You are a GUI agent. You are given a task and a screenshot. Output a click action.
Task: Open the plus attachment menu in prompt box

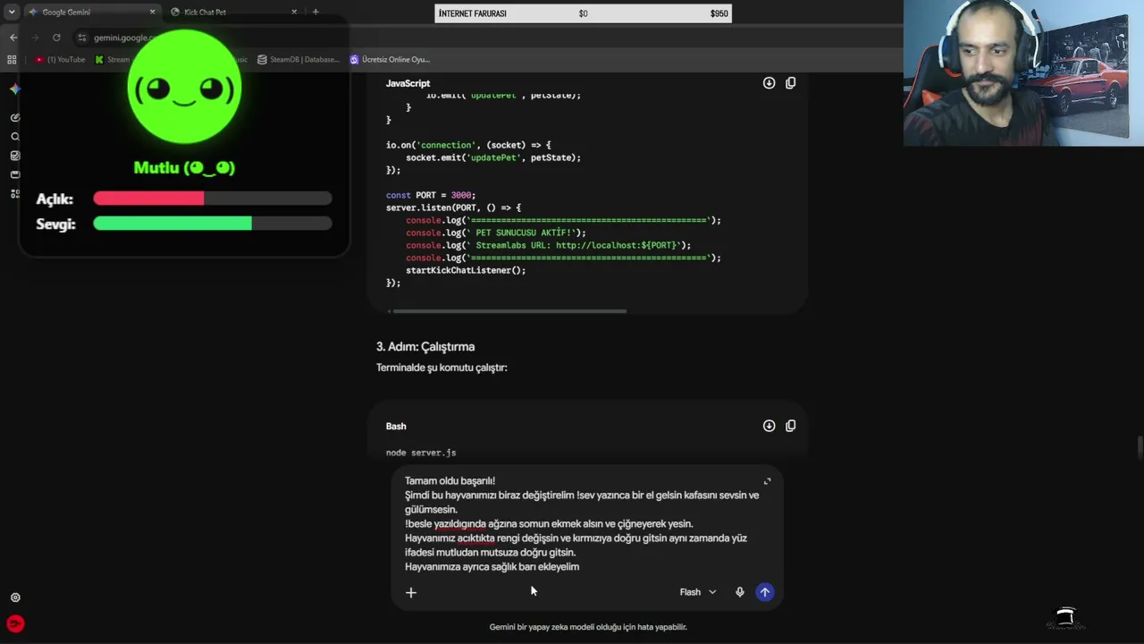click(411, 592)
